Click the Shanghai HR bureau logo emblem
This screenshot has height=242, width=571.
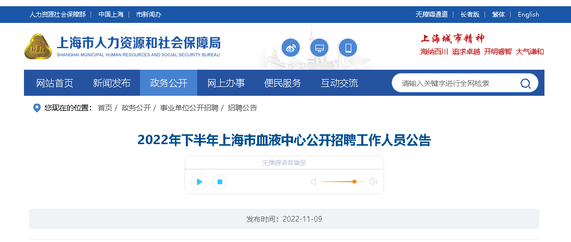[37, 46]
